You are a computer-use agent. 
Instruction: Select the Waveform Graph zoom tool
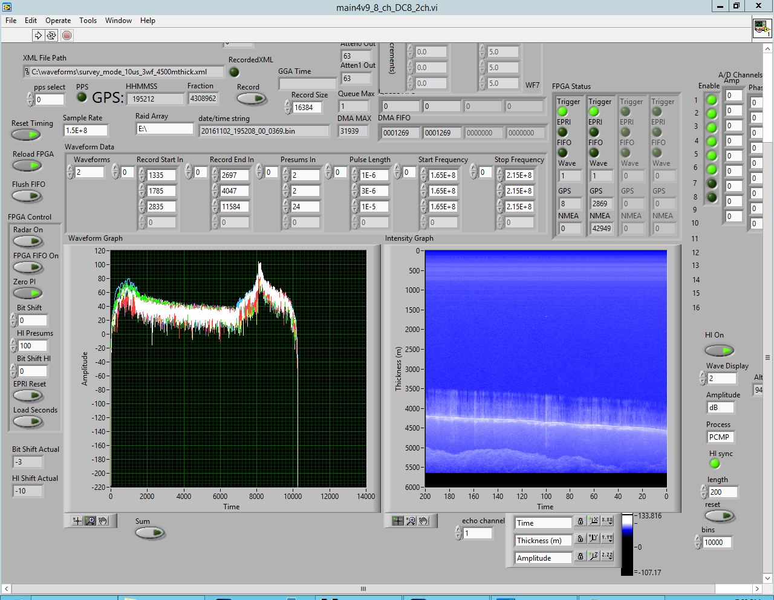(90, 521)
